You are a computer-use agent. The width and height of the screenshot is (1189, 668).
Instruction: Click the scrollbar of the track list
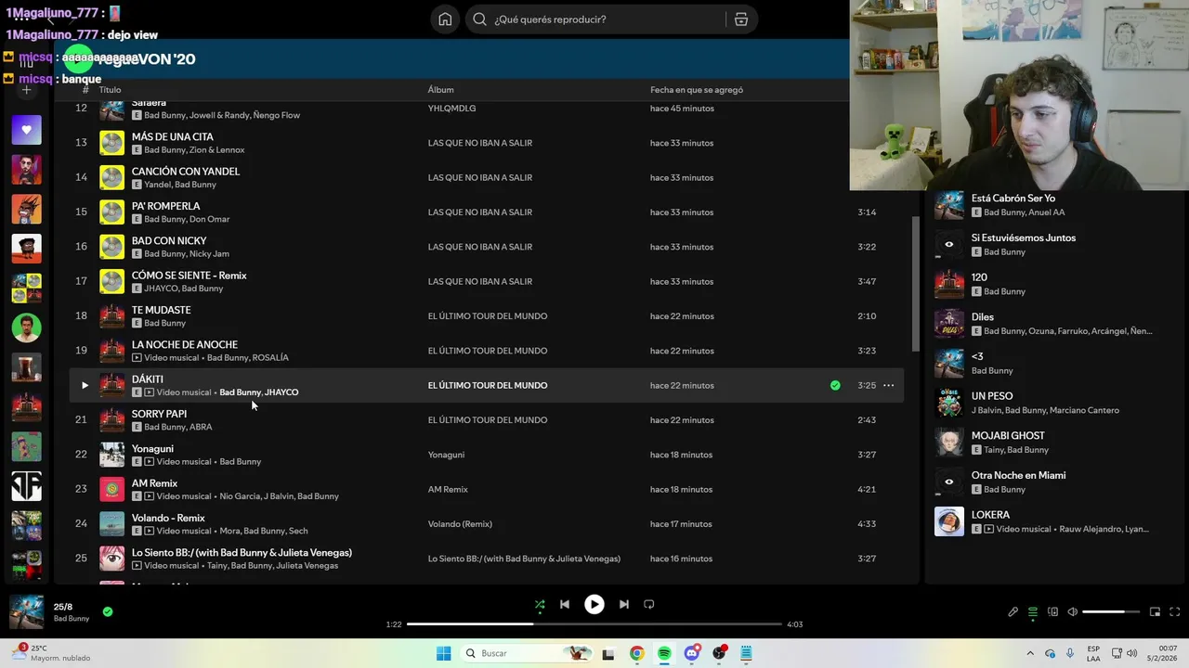(x=915, y=283)
